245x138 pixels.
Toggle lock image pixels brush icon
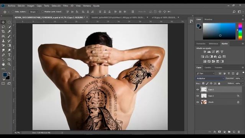point(207,84)
